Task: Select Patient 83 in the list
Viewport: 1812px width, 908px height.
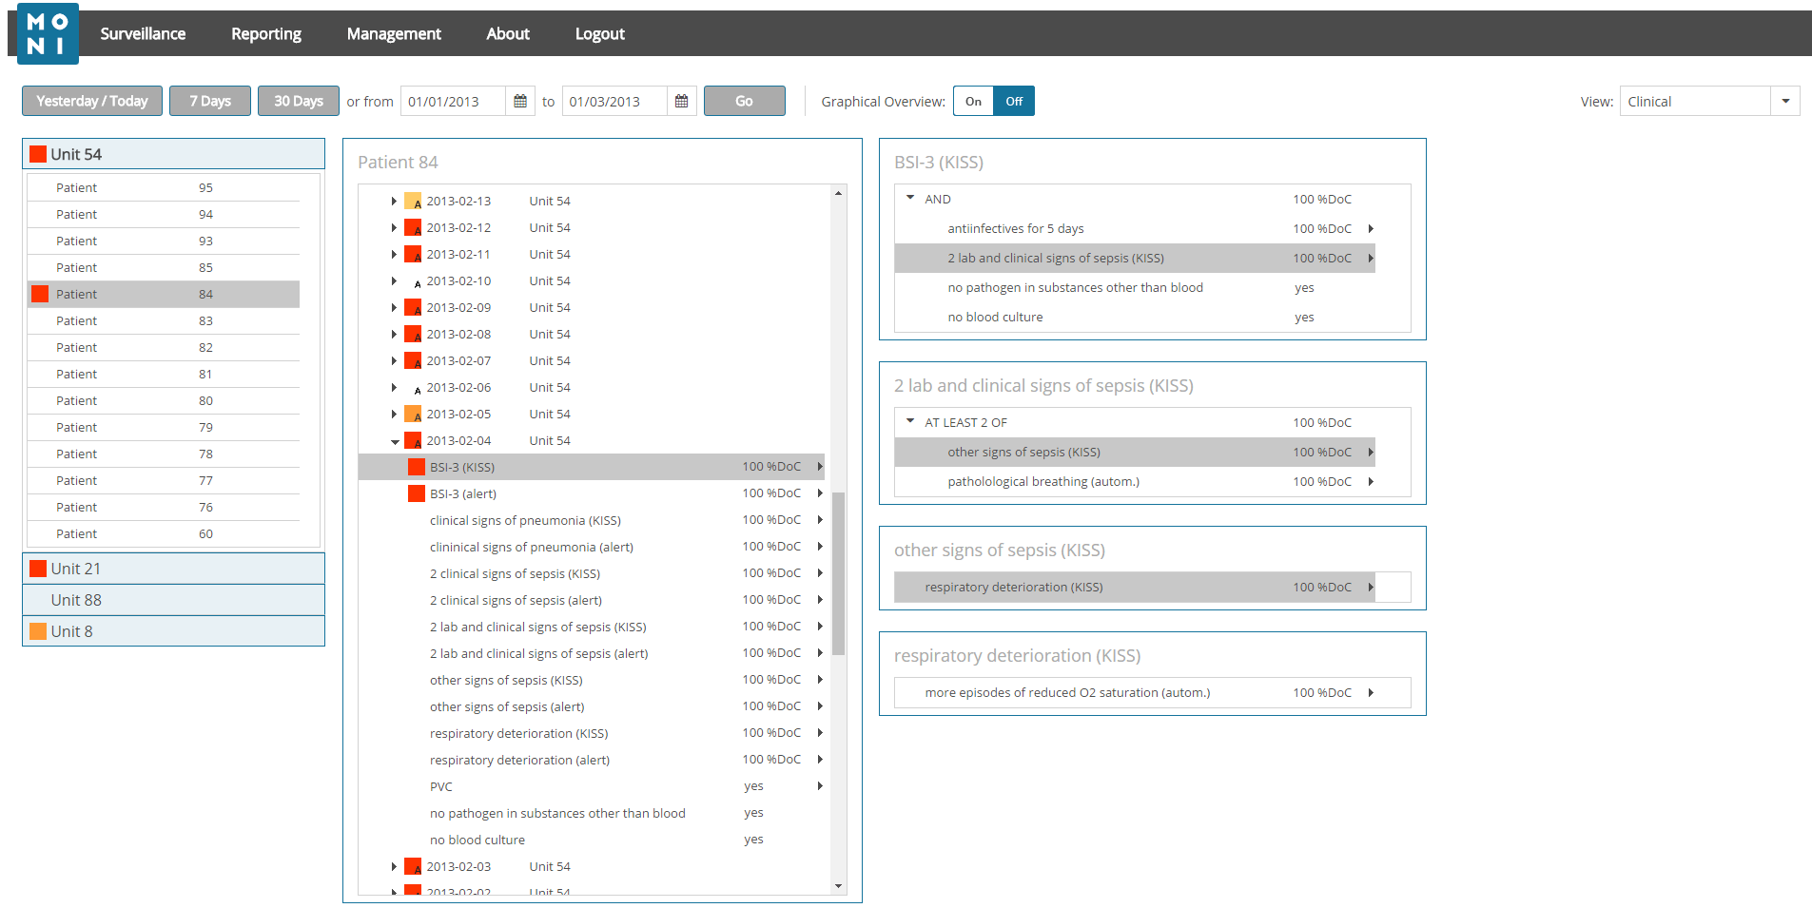Action: [x=164, y=320]
